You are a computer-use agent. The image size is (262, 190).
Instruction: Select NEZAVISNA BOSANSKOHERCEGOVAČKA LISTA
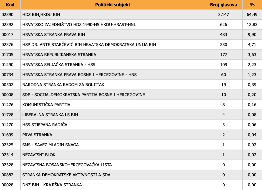(67, 165)
